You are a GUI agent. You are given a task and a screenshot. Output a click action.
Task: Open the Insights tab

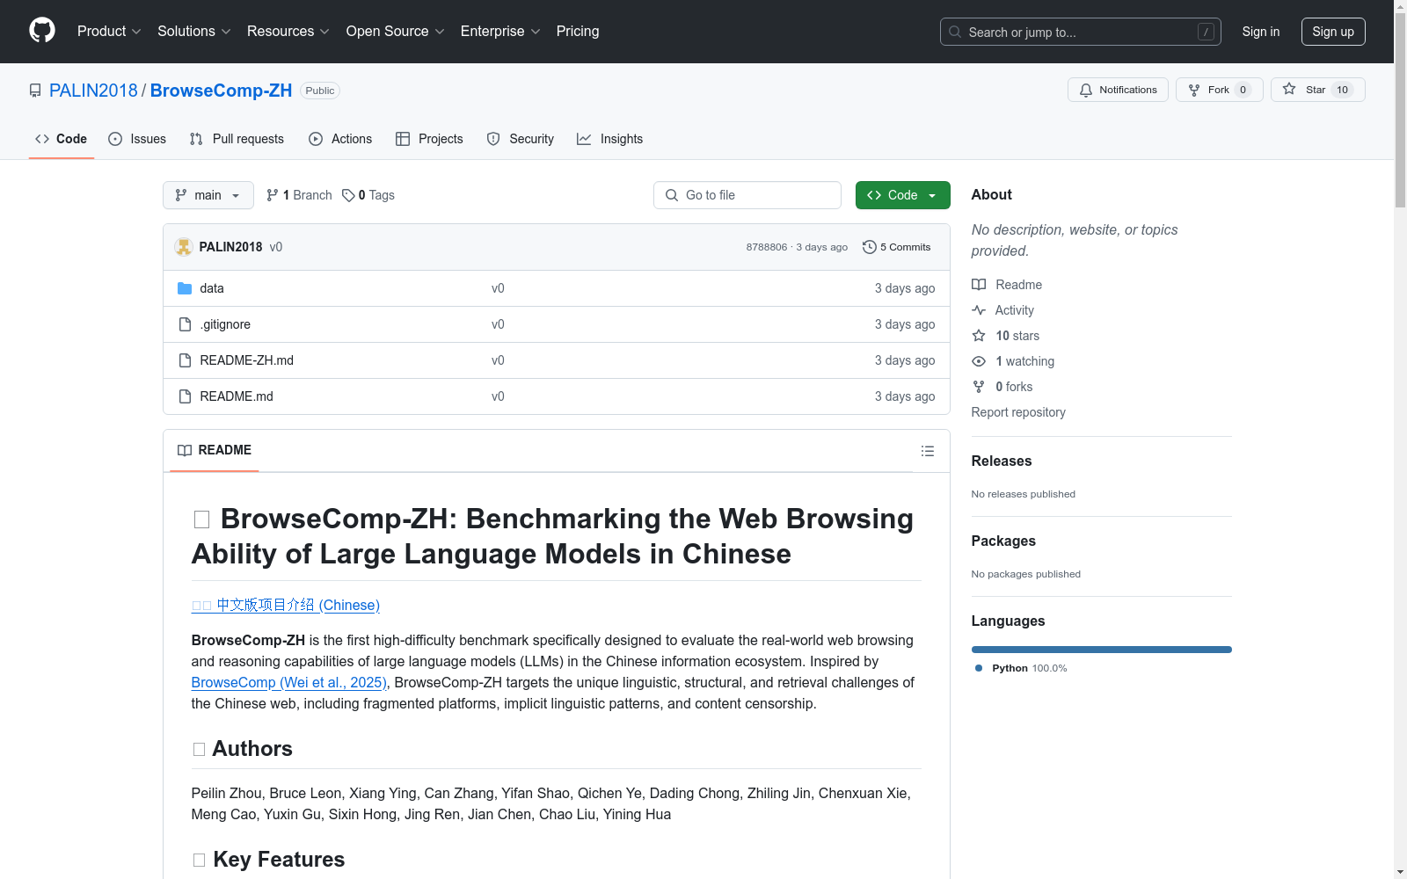610,139
